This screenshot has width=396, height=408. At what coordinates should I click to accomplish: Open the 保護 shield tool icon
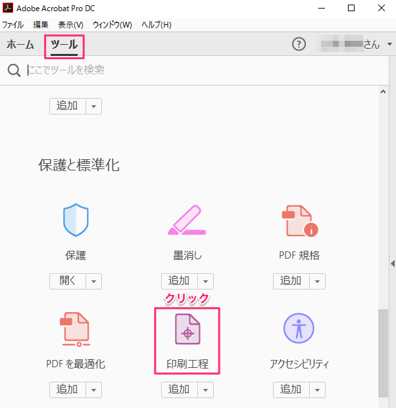tap(76, 220)
